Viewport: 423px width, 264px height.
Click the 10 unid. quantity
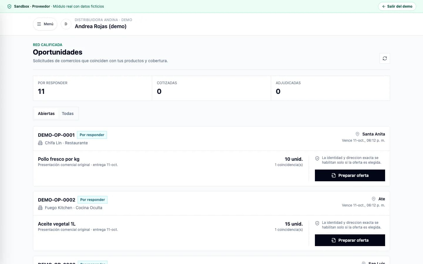pyautogui.click(x=294, y=159)
